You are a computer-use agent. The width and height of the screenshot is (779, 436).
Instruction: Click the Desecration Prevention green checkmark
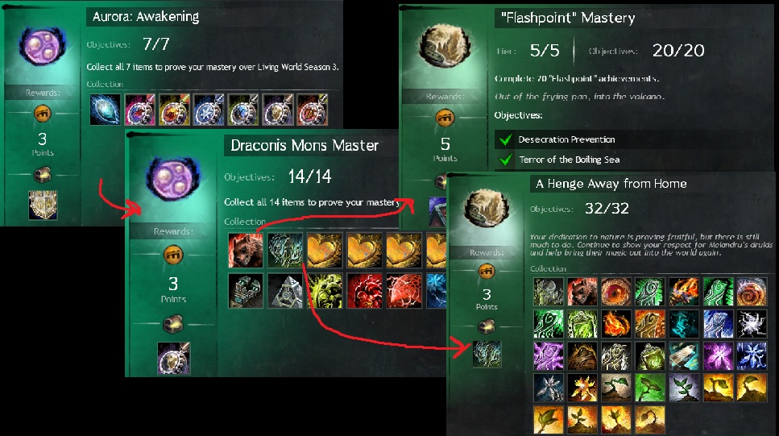pyautogui.click(x=506, y=139)
